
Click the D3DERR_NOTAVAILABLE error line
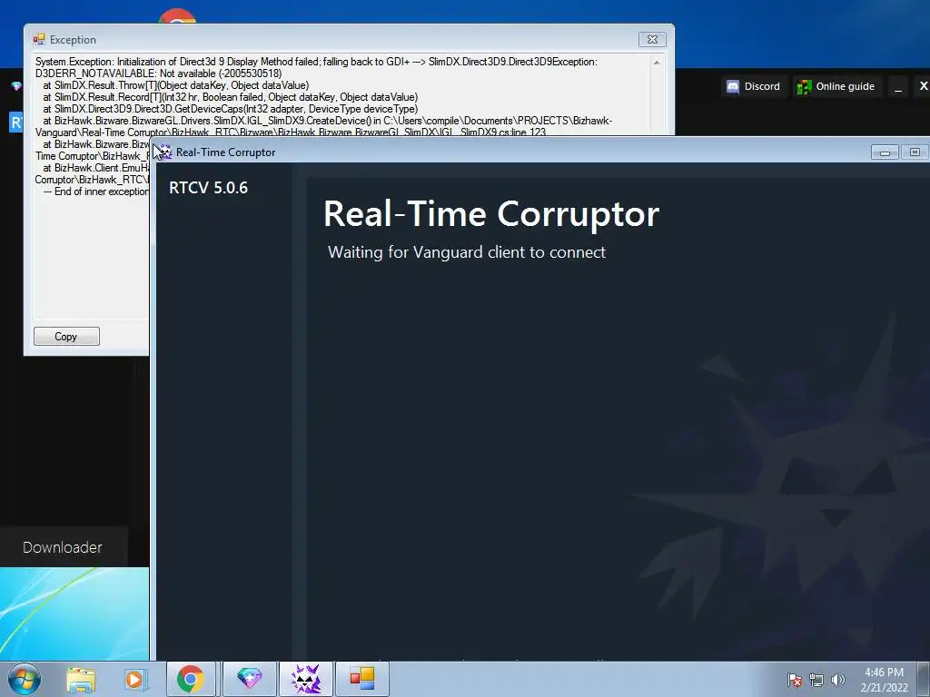point(158,74)
